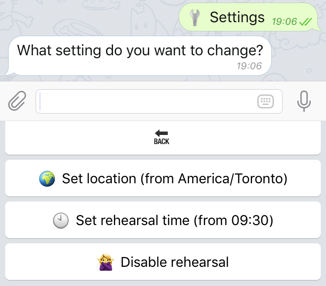Click the double checkmark read receipt

306,22
